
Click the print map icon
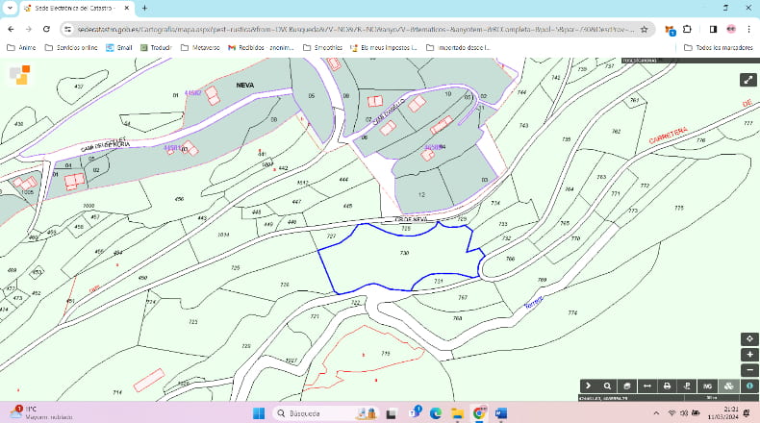[667, 386]
